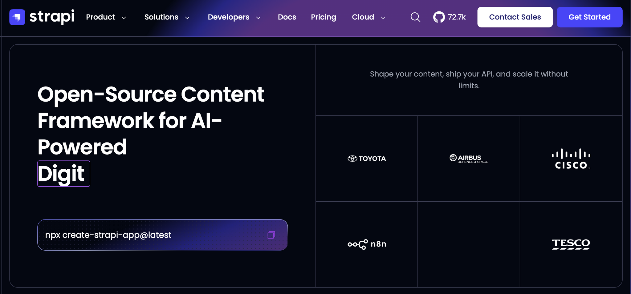Click the animated word "Digit" in headline
Screen dimensions: 631x294
(64, 174)
